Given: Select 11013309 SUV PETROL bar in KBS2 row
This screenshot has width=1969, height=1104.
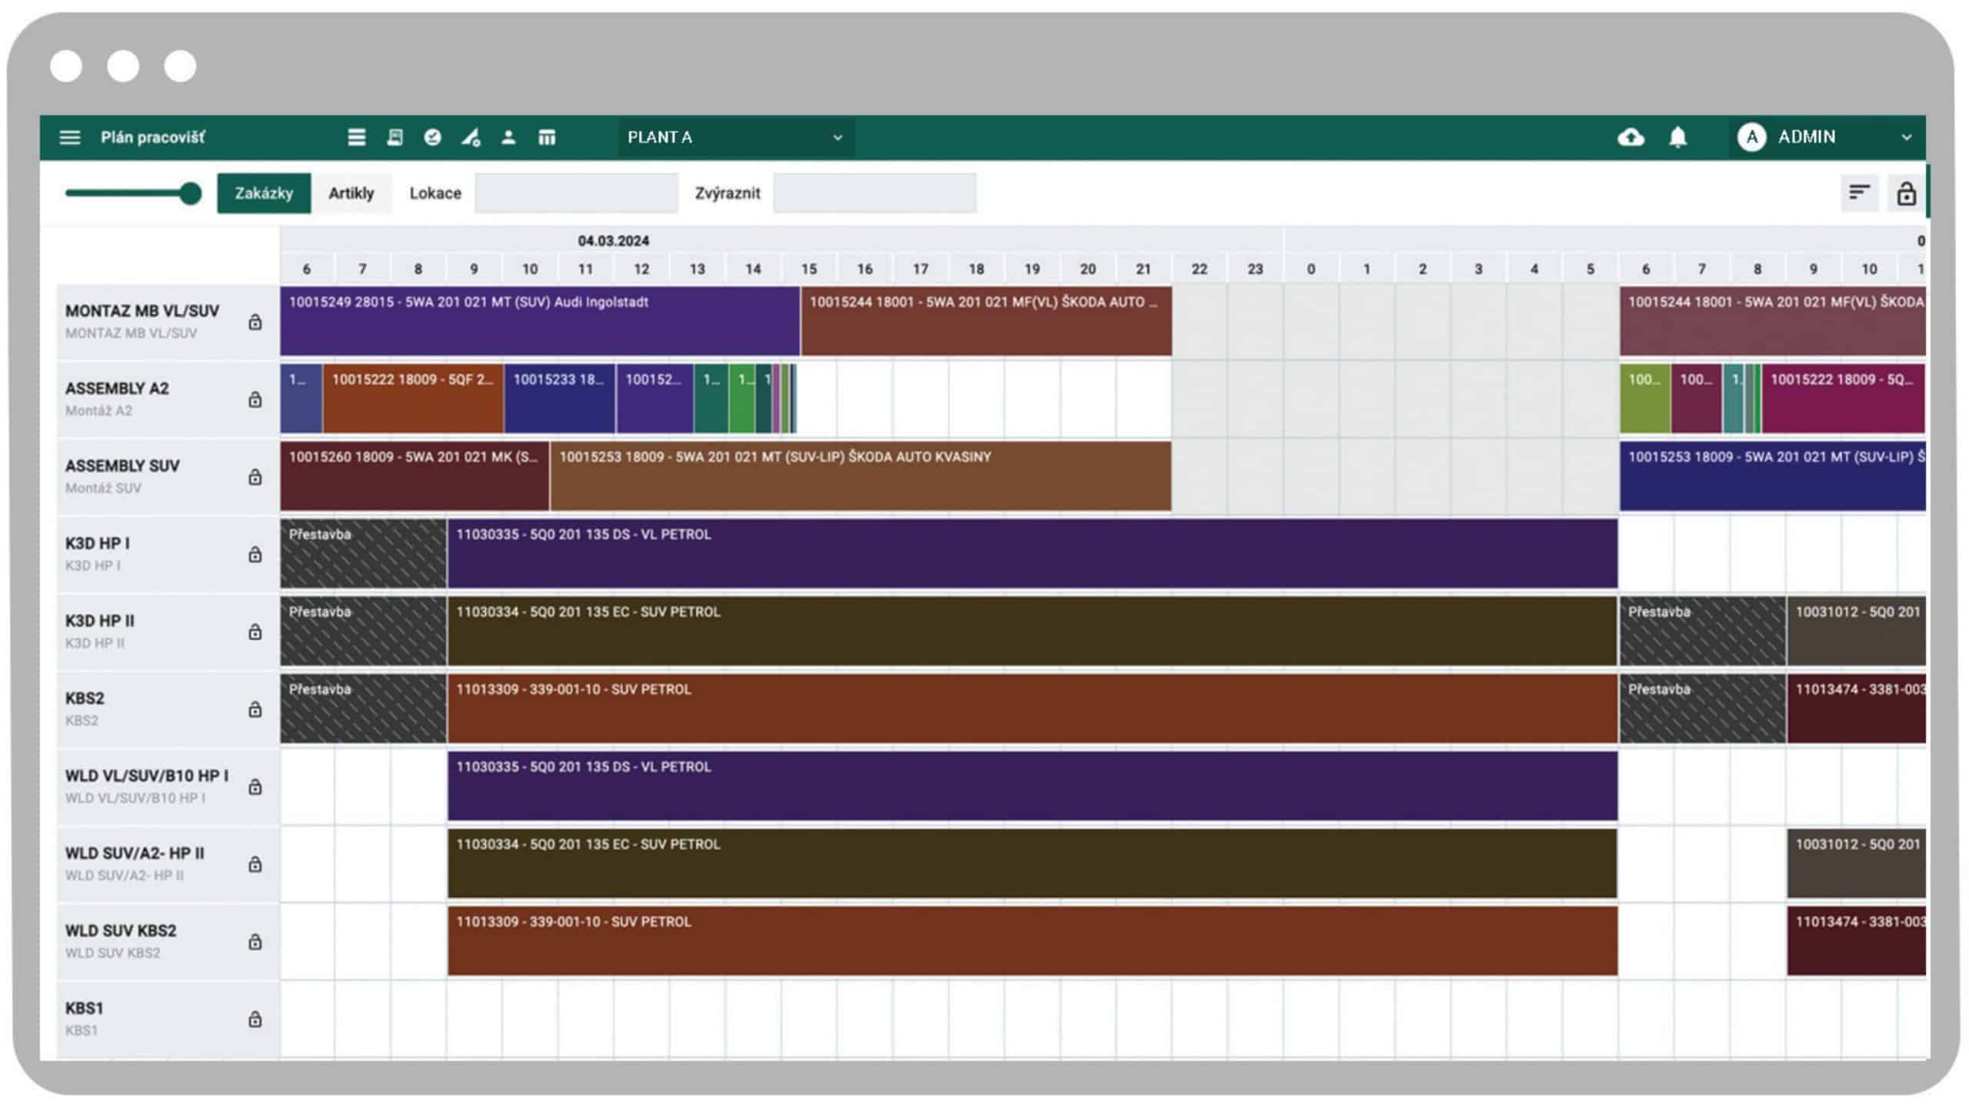Looking at the screenshot, I should coord(1032,709).
